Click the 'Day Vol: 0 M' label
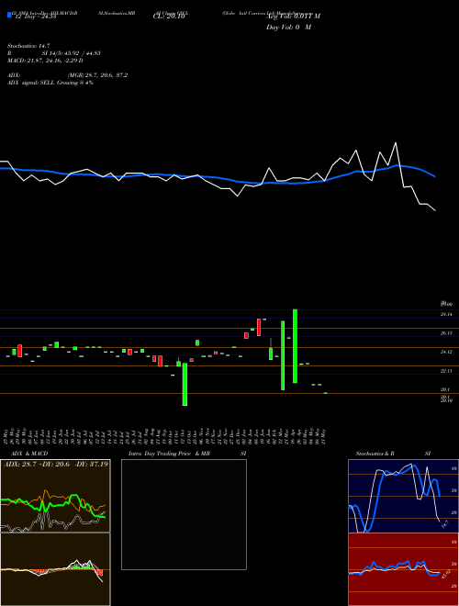This screenshot has width=459, height=606. pos(288,28)
